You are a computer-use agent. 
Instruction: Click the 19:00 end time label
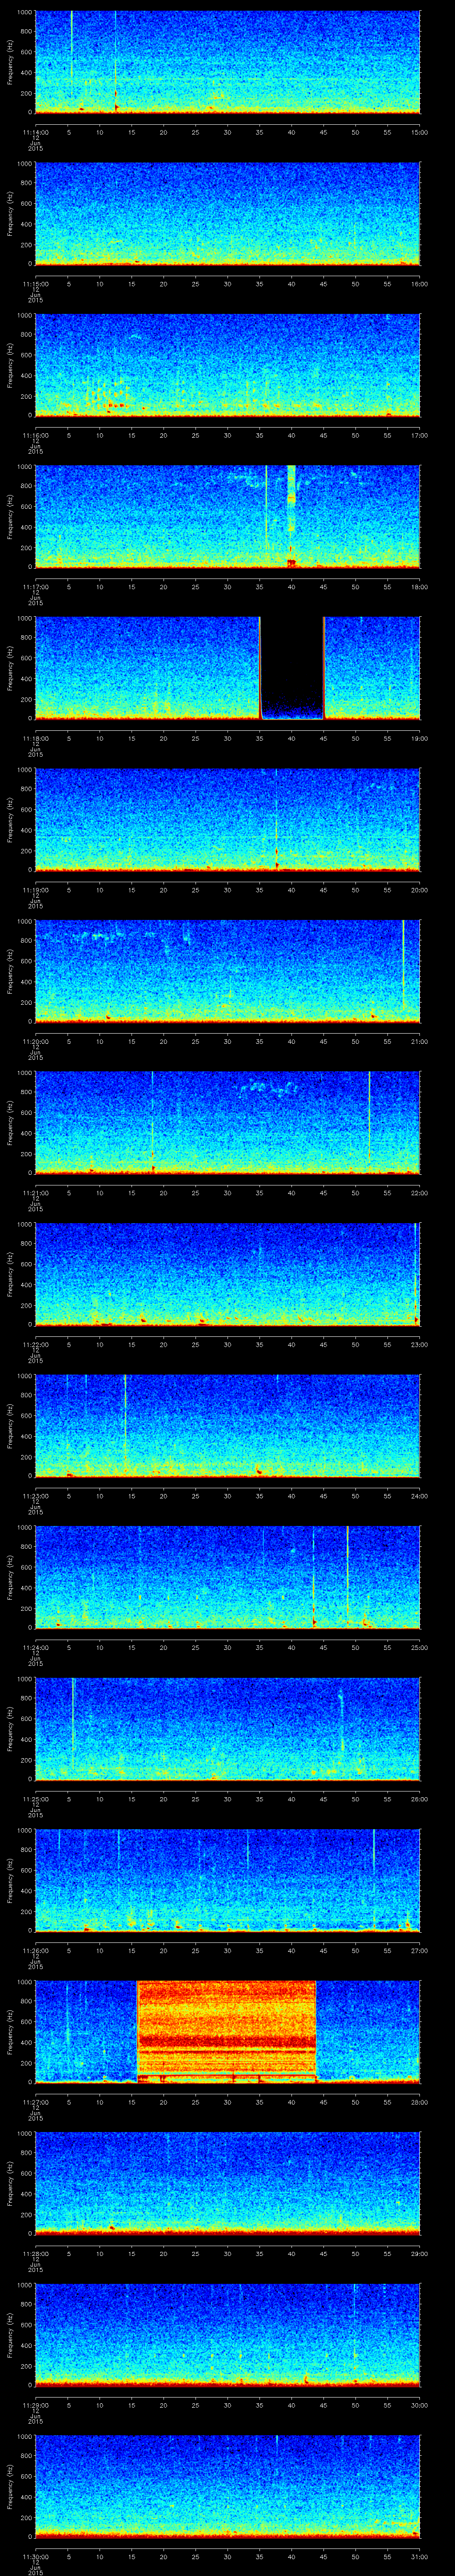[x=420, y=739]
